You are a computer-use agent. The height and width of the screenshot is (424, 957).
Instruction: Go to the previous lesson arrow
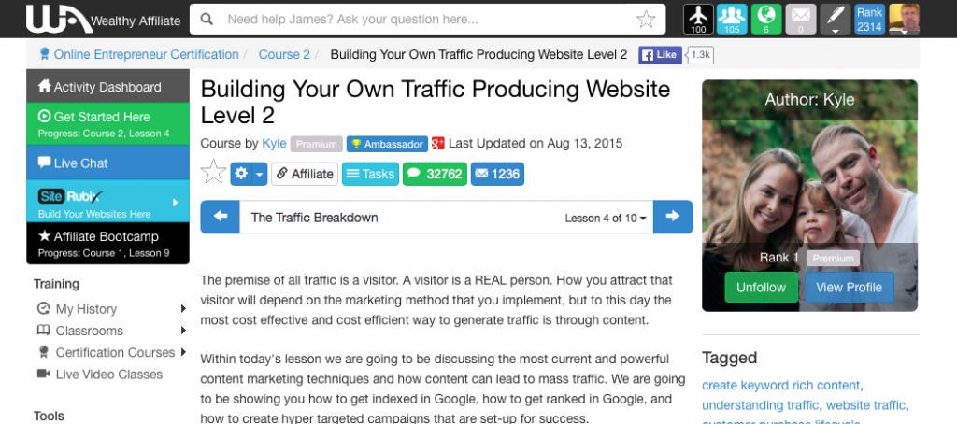pos(221,217)
